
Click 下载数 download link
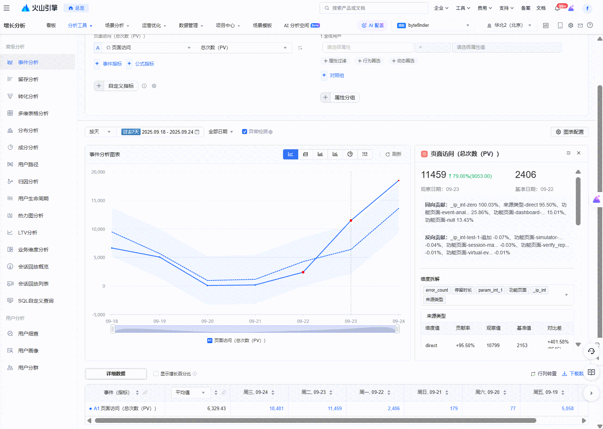573,374
